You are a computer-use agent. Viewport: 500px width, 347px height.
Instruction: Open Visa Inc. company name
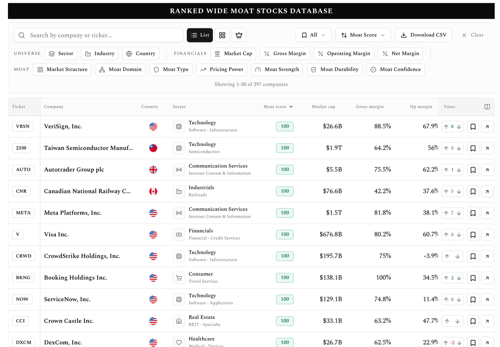coord(56,235)
